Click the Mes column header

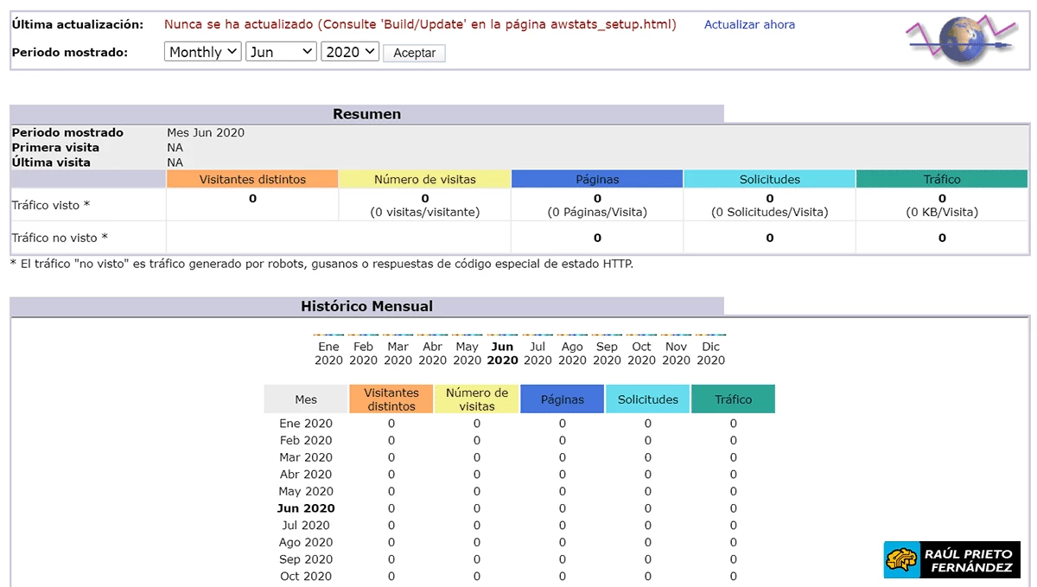306,399
